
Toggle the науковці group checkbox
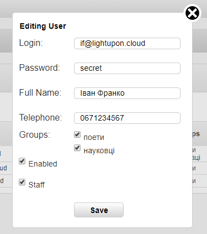77,148
